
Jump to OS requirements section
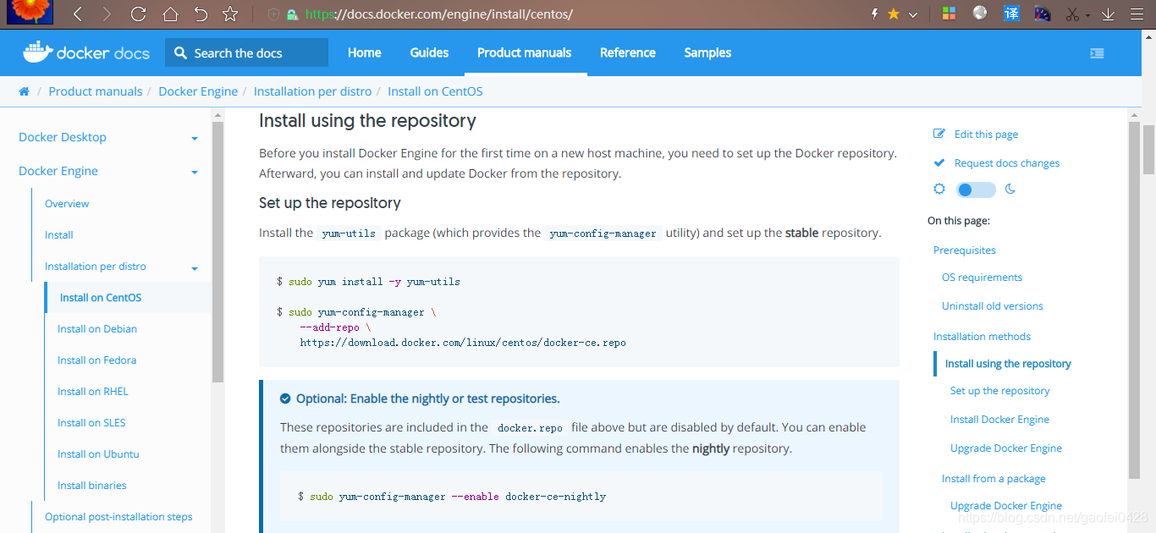coord(982,277)
